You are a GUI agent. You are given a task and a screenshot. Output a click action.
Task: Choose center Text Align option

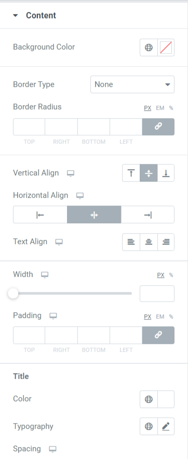pos(149,242)
